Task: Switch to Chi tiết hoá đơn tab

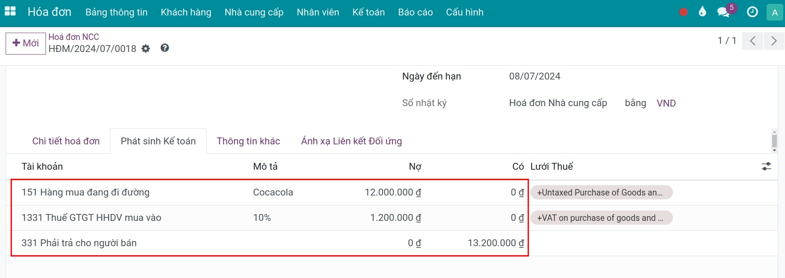Action: click(66, 141)
